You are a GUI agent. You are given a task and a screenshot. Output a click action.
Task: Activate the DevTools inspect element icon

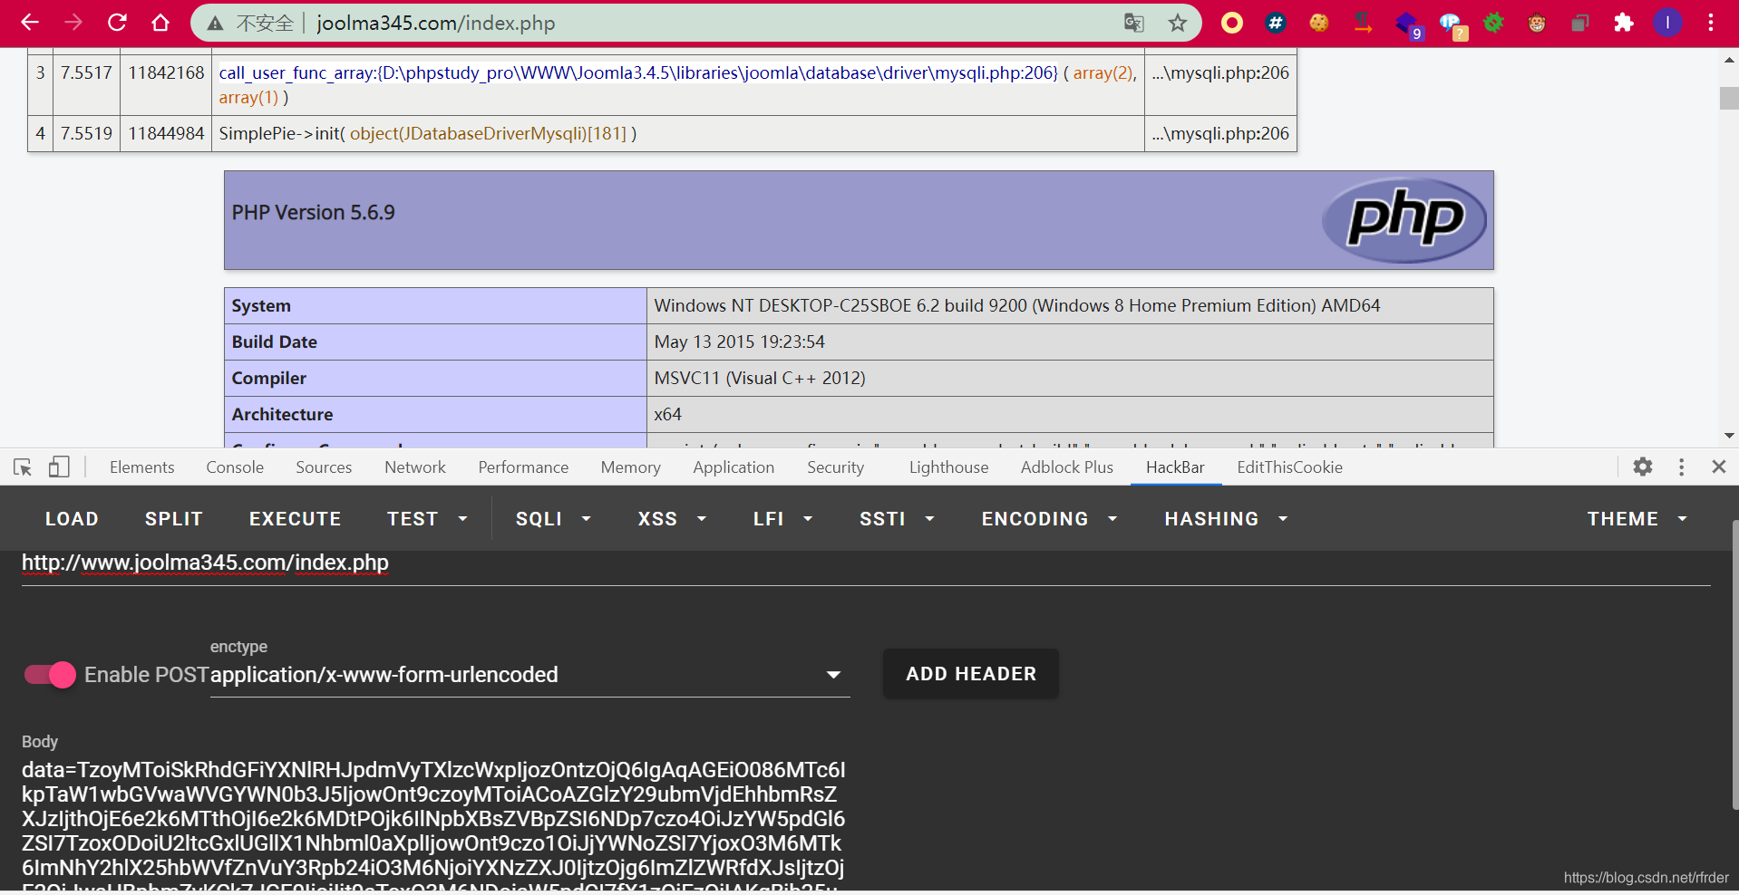tap(23, 467)
